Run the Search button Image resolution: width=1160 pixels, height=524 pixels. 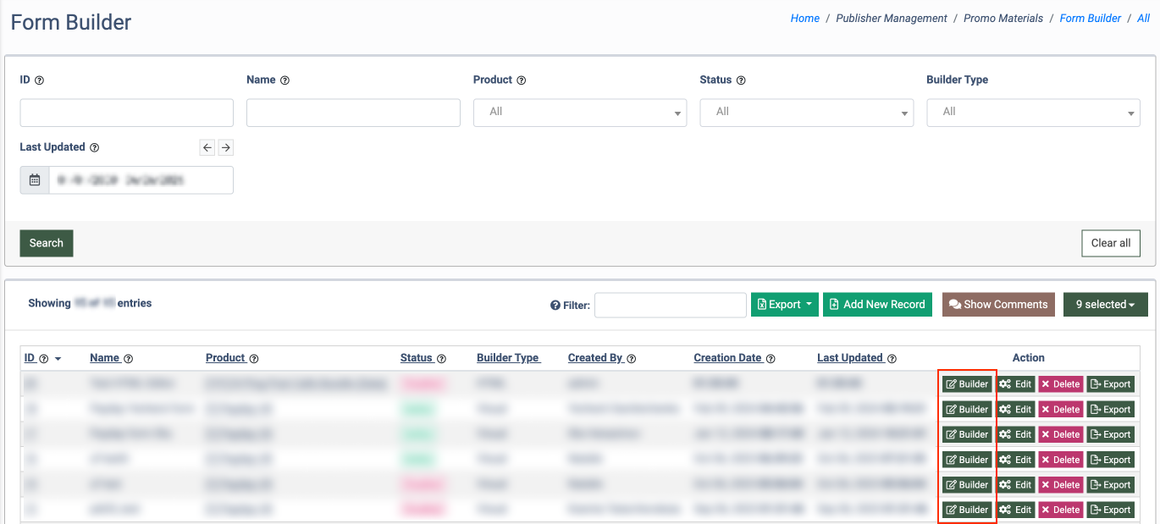coord(47,243)
